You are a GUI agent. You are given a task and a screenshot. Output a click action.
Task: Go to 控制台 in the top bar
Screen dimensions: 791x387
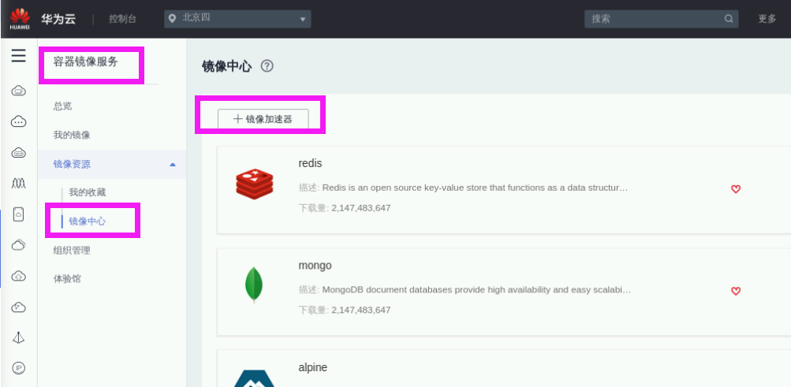coord(122,19)
